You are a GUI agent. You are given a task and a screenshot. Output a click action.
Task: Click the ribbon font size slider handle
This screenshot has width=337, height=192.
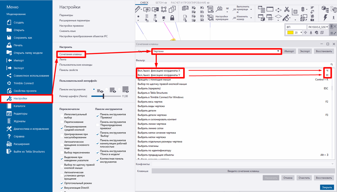pyautogui.click(x=103, y=96)
